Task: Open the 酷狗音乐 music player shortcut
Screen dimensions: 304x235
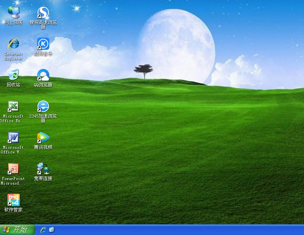Action: pyautogui.click(x=43, y=44)
